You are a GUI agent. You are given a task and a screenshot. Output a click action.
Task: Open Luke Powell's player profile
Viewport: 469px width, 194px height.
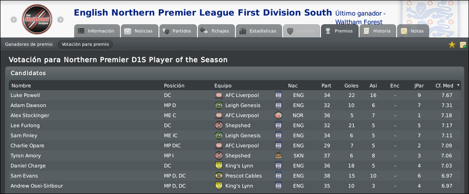(25, 95)
